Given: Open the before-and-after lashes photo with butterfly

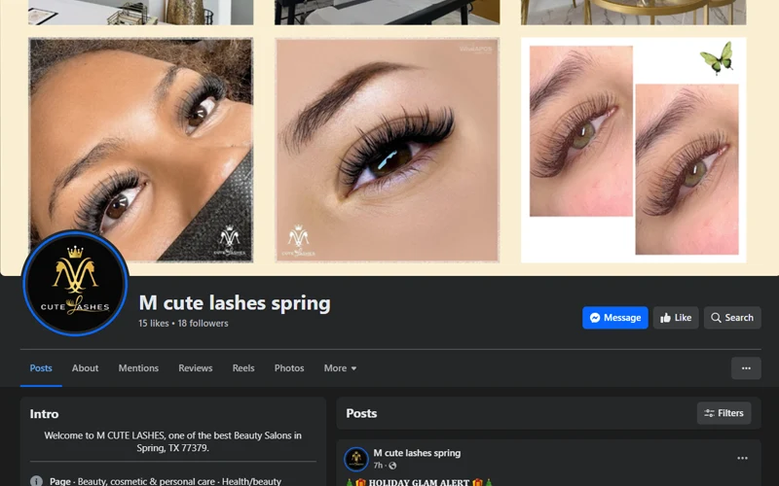Looking at the screenshot, I should [633, 150].
